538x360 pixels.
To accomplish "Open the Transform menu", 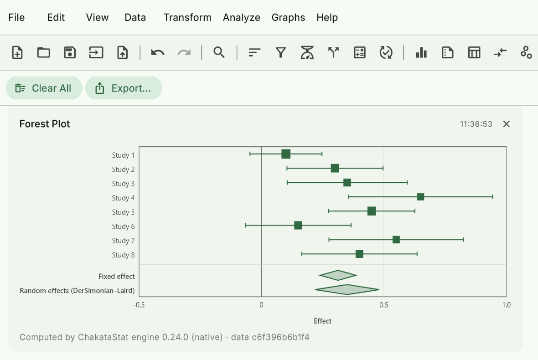I will pyautogui.click(x=187, y=17).
